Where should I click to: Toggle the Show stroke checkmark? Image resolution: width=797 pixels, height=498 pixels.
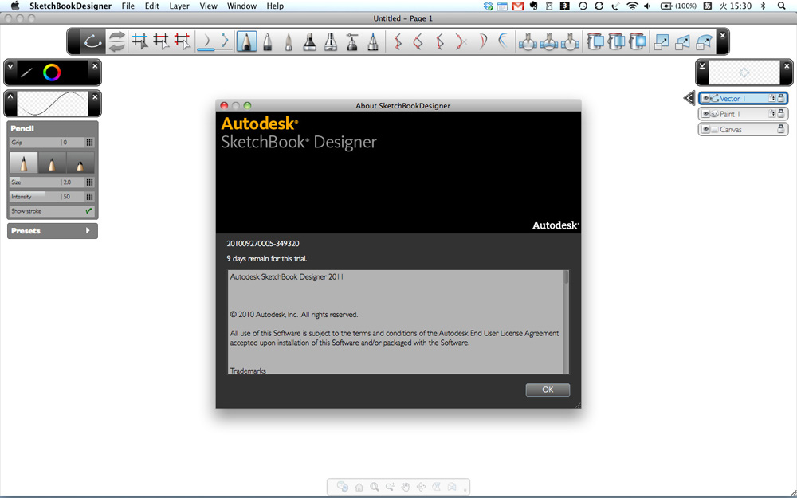pyautogui.click(x=88, y=211)
